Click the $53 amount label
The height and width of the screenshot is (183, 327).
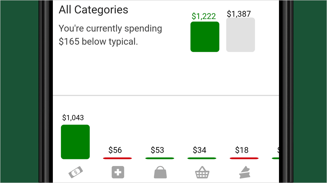pos(157,150)
